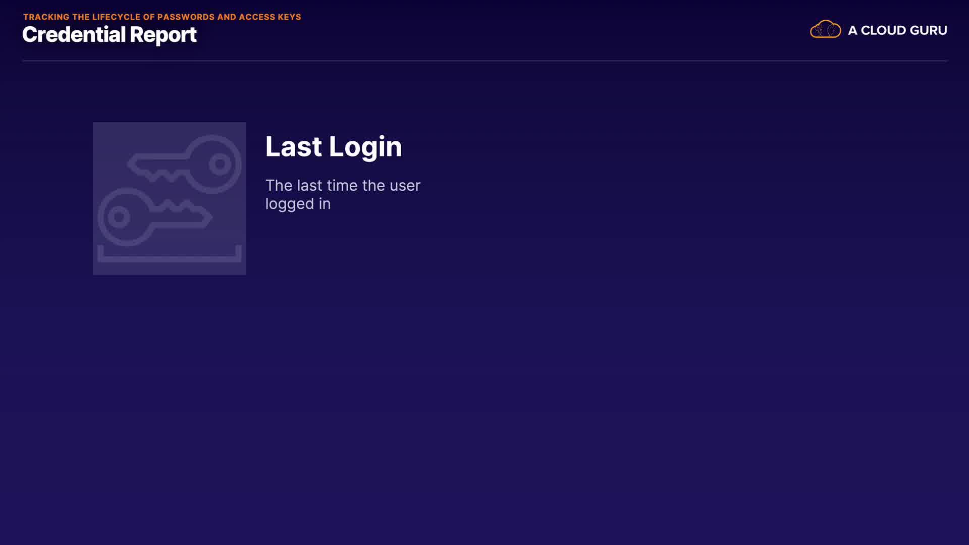Click the upper key's round head
Viewport: 969px width, 545px height.
tap(213, 164)
